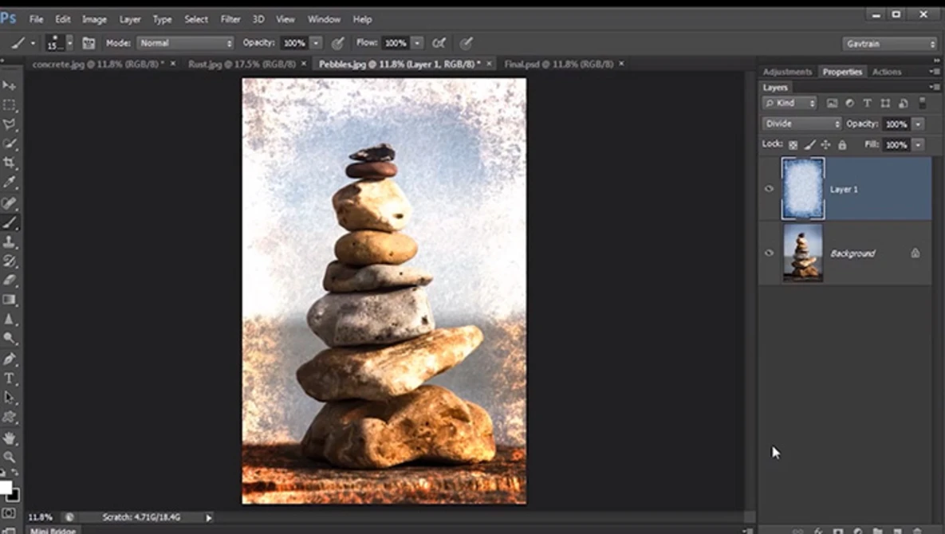The image size is (945, 534).
Task: Open the status bar info arrow
Action: [x=208, y=517]
